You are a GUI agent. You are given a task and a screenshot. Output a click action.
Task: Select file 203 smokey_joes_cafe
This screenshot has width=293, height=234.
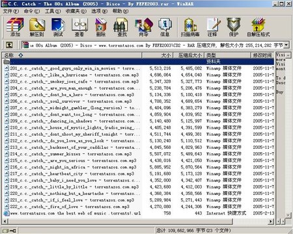pos(74,82)
